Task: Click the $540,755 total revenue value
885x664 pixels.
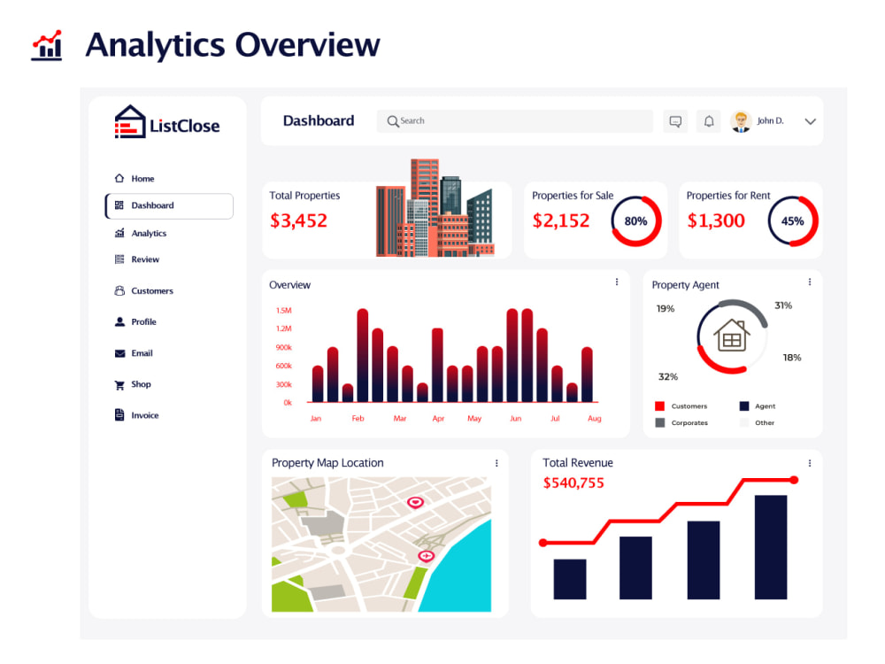Action: point(573,483)
